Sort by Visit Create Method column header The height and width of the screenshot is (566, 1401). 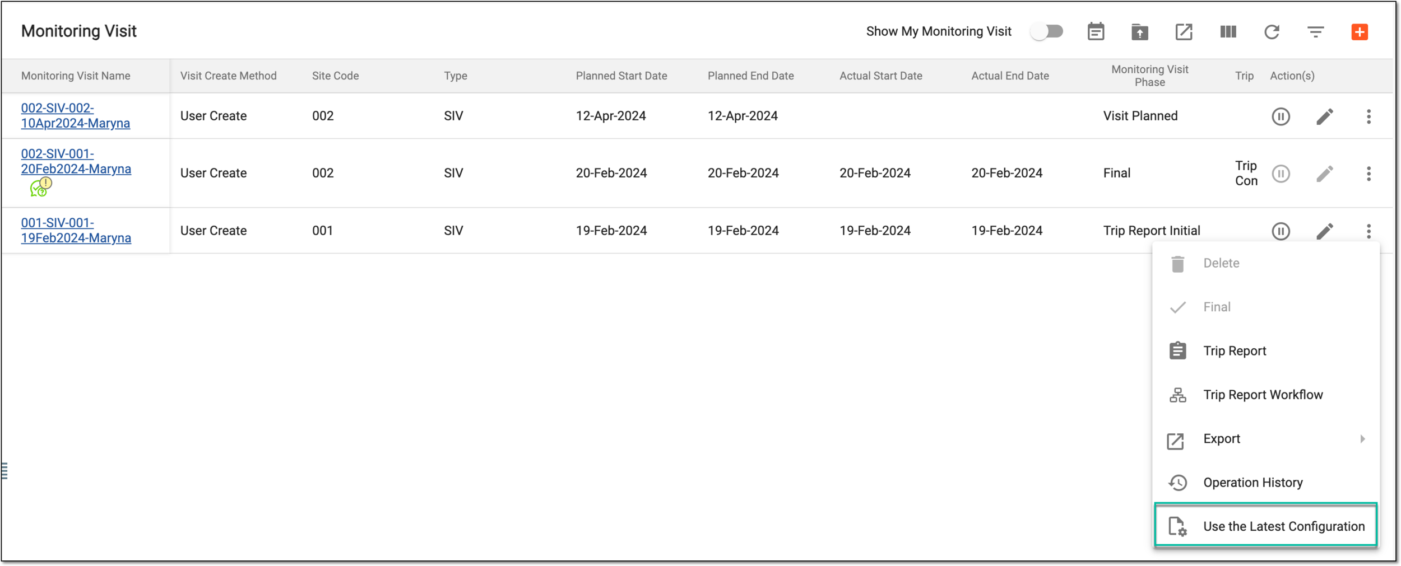[x=228, y=76]
